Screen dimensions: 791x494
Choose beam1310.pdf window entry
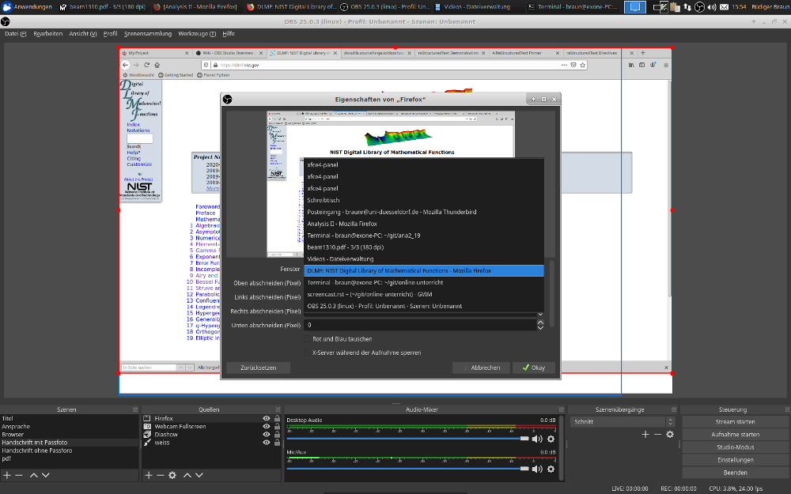424,247
